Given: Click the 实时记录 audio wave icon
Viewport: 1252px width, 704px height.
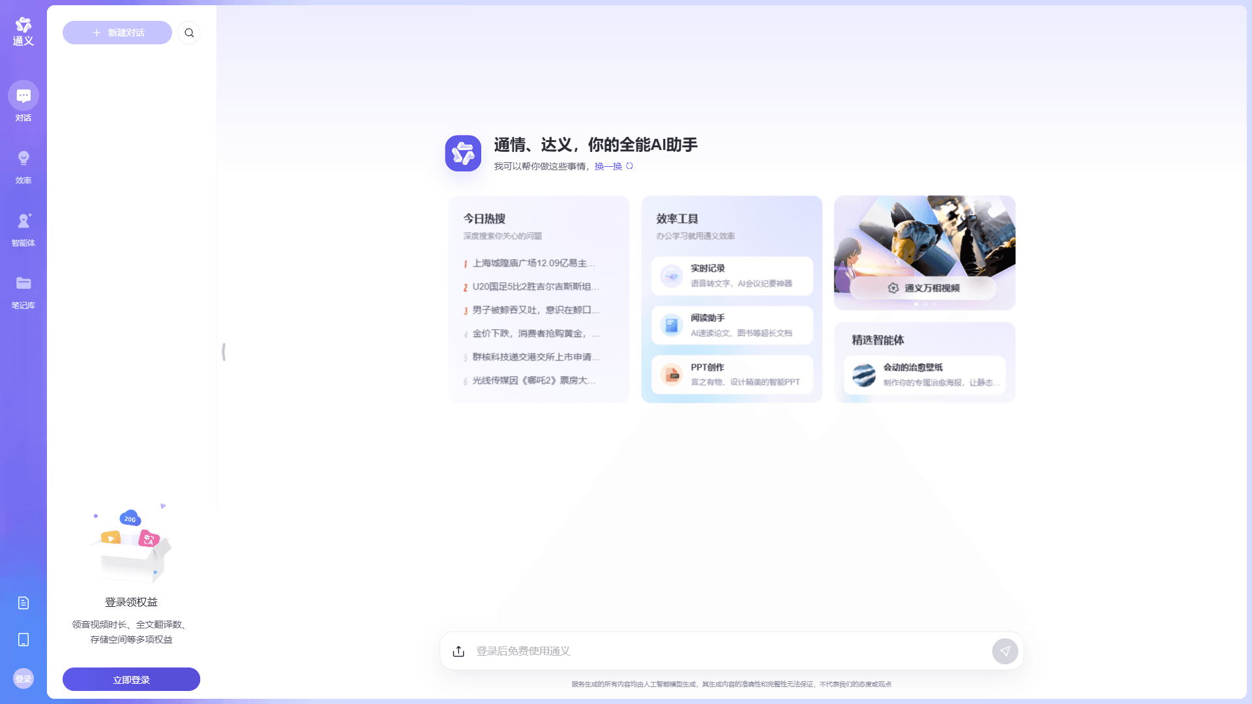Looking at the screenshot, I should pos(671,276).
